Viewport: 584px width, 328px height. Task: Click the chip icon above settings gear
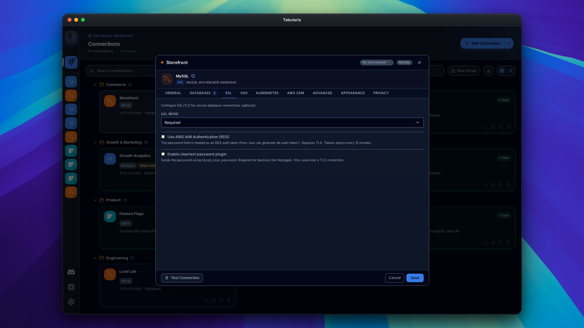point(71,287)
